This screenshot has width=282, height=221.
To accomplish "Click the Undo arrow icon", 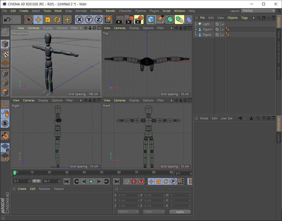I will [7, 20].
